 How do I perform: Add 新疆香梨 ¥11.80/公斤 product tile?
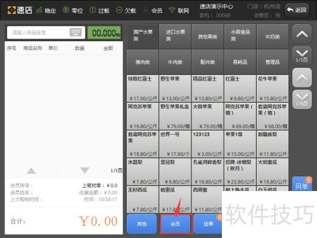click(x=273, y=144)
